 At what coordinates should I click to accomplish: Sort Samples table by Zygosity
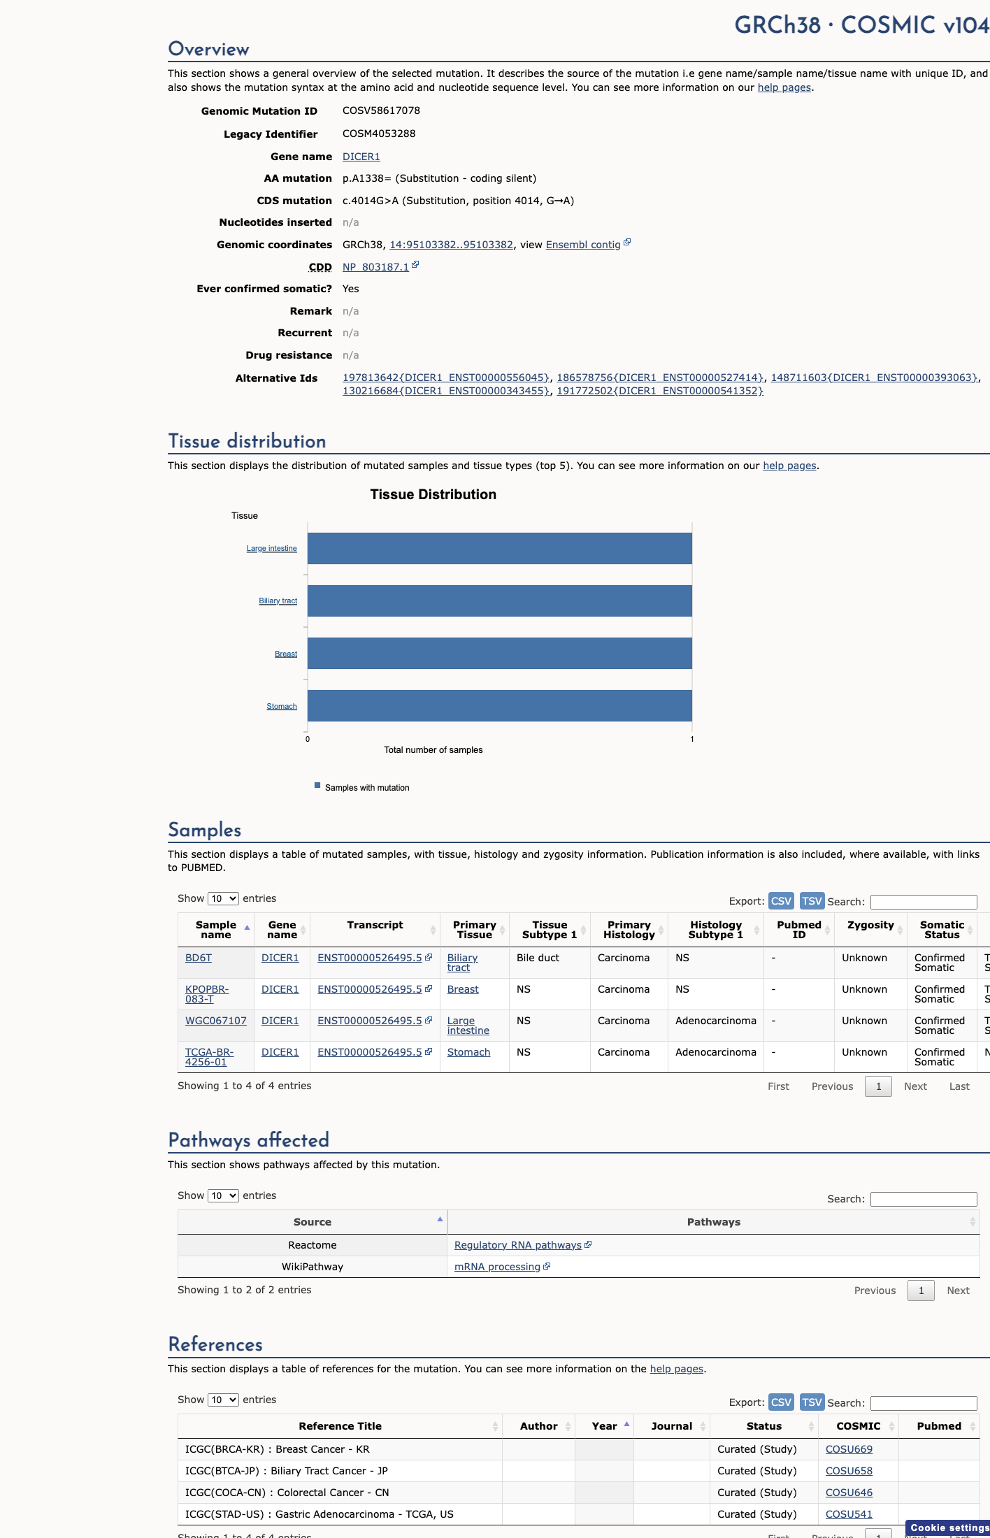(870, 930)
